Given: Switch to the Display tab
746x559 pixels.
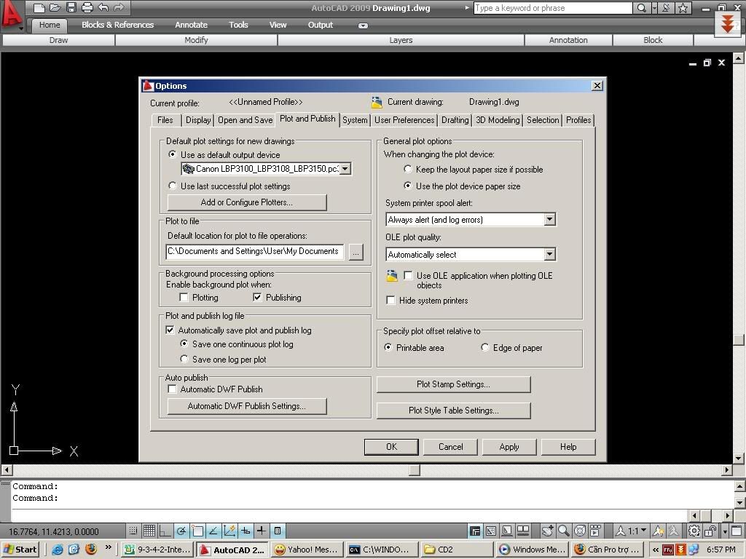Looking at the screenshot, I should (x=198, y=120).
